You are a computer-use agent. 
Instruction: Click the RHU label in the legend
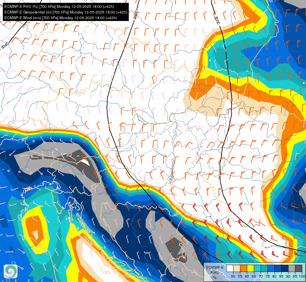pos(215,272)
